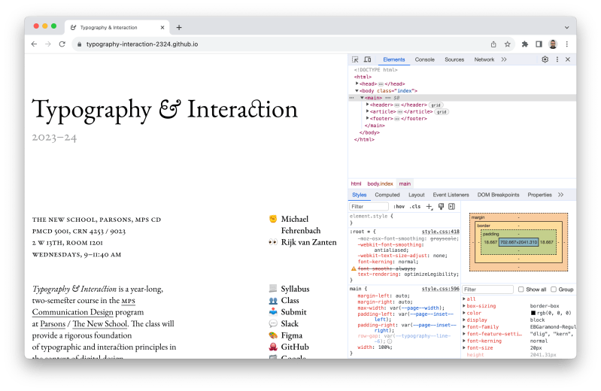The width and height of the screenshot is (601, 391).
Task: Bookmark this page with the star
Action: (508, 44)
